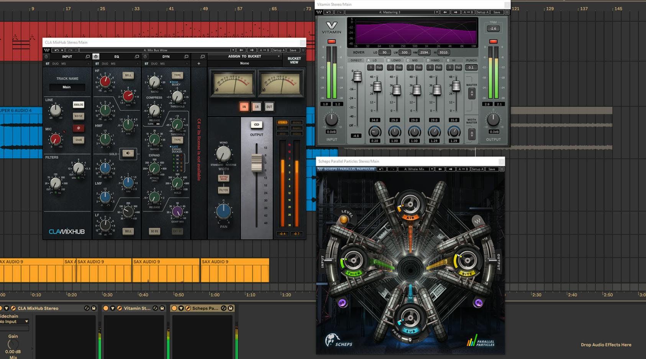Click the HF BELL button in MixHub EQ
This screenshot has width=646, height=359.
click(128, 75)
